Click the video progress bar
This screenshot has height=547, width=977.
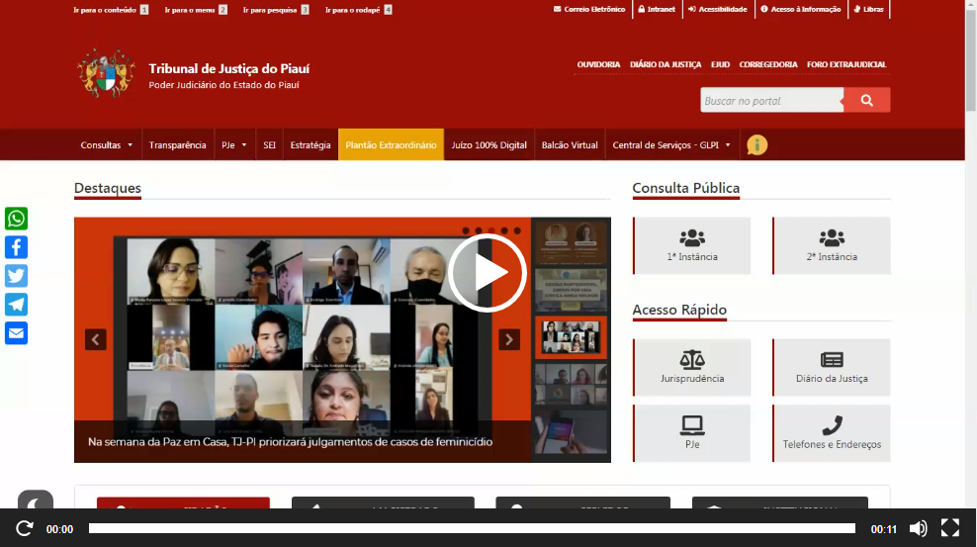point(472,528)
